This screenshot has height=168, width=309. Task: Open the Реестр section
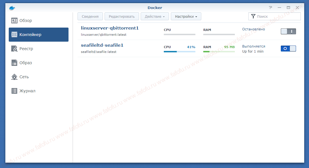click(39, 49)
